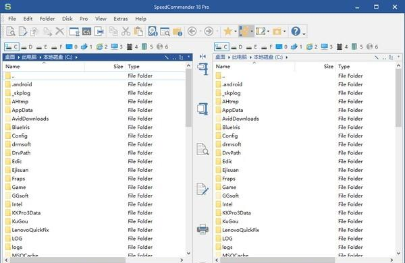Select drive F in right panel
The height and width of the screenshot is (263, 405).
click(267, 47)
